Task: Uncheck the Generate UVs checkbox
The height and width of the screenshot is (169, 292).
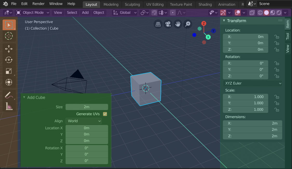Action: click(x=105, y=114)
